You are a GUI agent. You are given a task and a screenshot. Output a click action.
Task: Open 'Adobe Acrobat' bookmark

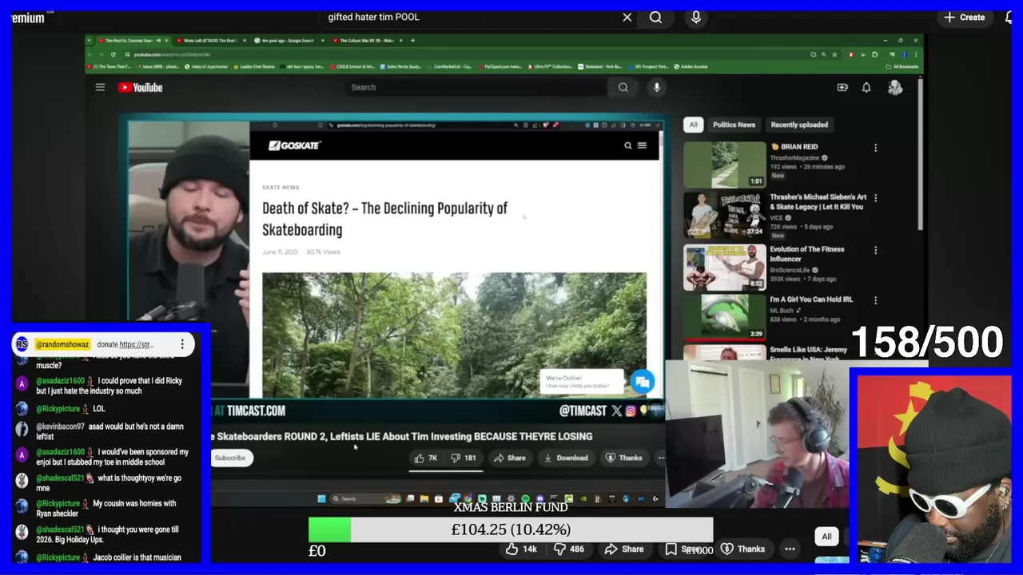(x=692, y=67)
